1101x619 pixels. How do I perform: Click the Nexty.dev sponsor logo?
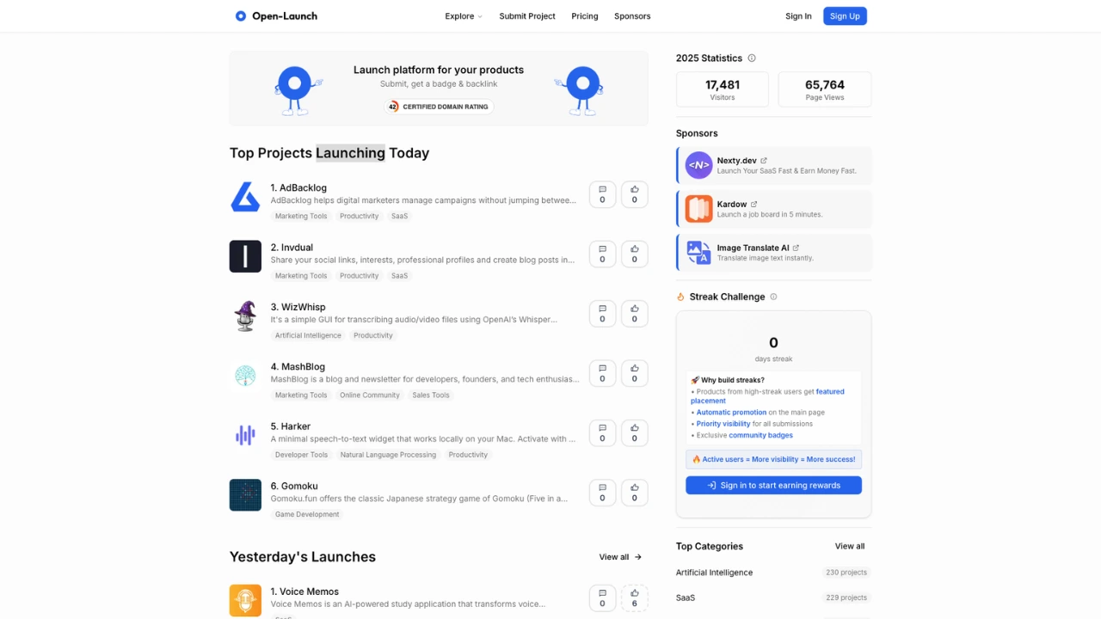tap(698, 165)
